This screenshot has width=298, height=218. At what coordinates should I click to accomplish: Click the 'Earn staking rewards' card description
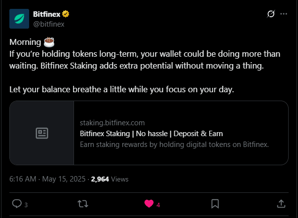[x=174, y=145]
